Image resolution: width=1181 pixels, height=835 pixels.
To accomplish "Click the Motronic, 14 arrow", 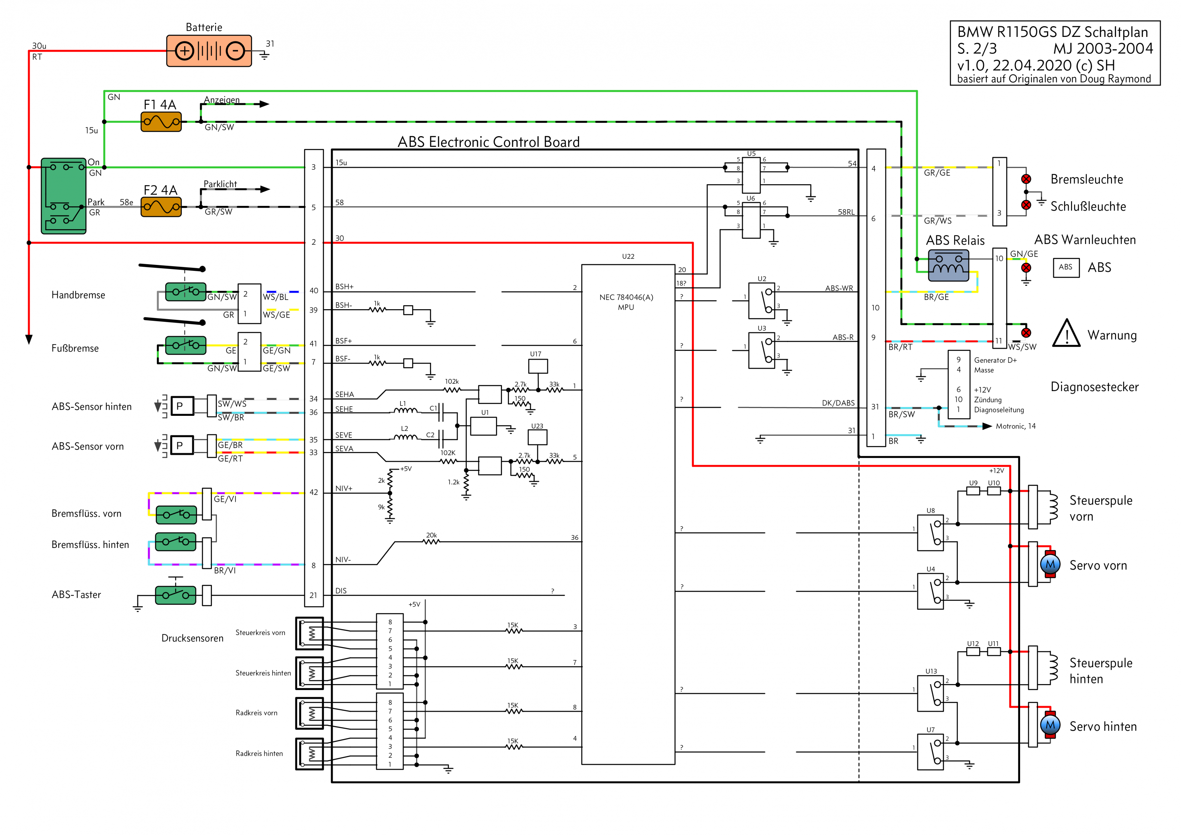I will click(x=987, y=426).
